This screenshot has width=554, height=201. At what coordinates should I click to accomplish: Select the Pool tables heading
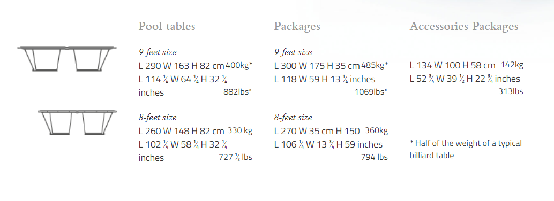point(167,26)
